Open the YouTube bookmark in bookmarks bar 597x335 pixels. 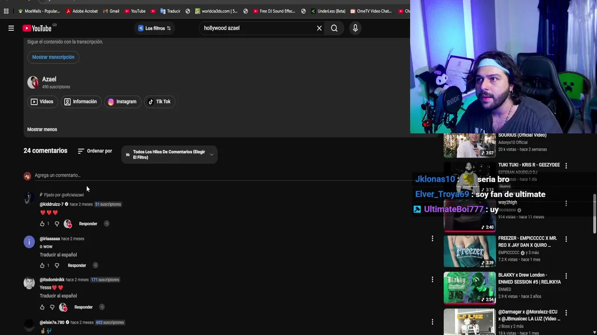[135, 11]
